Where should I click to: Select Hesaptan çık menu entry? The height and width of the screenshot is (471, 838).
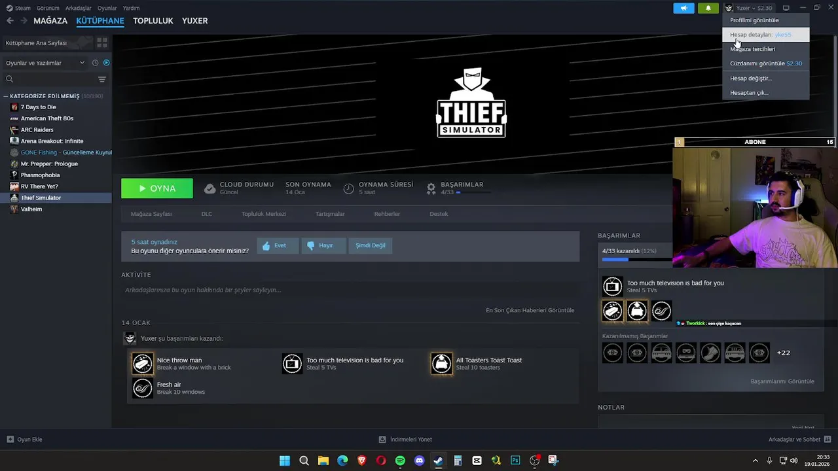click(x=765, y=92)
